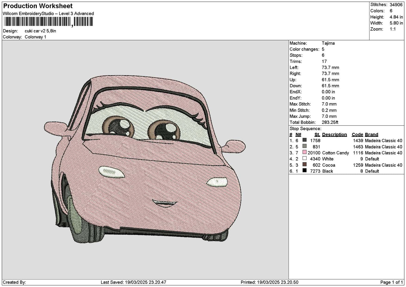Click the 'Description' column header
This screenshot has height=287, width=406.
(334, 135)
